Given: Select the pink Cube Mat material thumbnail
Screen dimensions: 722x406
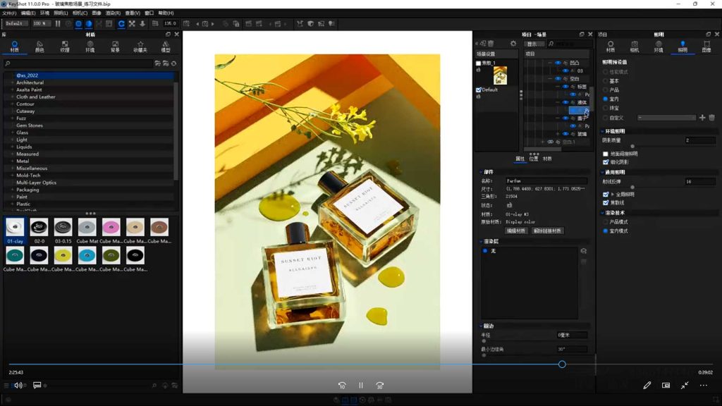Looking at the screenshot, I should pyautogui.click(x=111, y=227).
